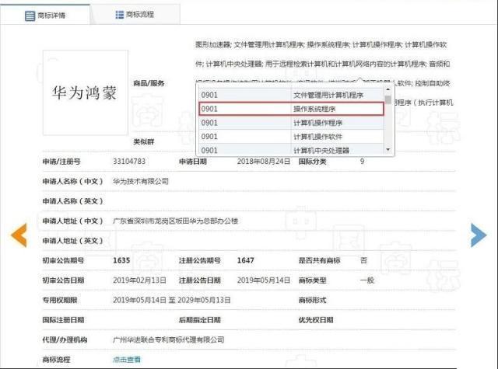Select the 计算机操作软件 row
The image size is (498, 369).
(x=292, y=137)
